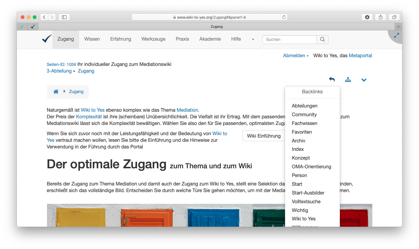Click the search magnifier button
This screenshot has width=419, height=249.
click(322, 39)
